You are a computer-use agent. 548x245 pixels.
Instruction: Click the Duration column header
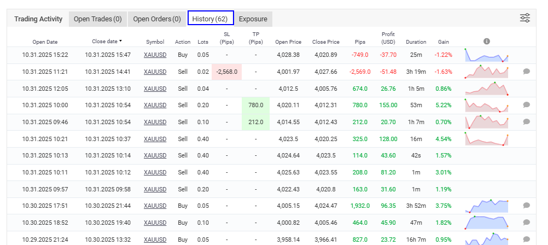(x=416, y=42)
